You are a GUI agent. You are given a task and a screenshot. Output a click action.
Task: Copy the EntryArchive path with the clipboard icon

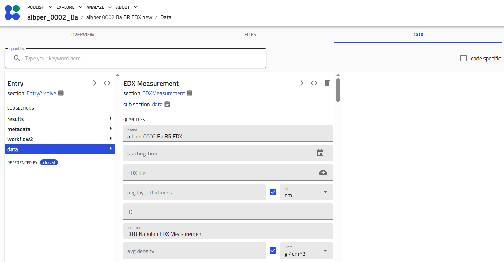[x=60, y=93]
